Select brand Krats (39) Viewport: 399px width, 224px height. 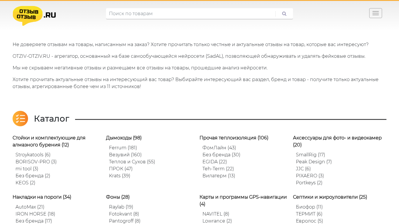(x=119, y=176)
